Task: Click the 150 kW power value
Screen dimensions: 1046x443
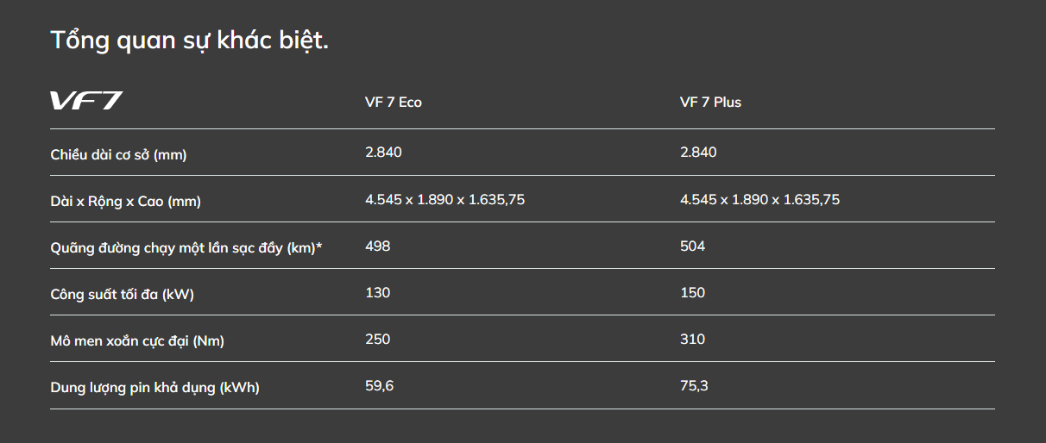Action: [692, 293]
